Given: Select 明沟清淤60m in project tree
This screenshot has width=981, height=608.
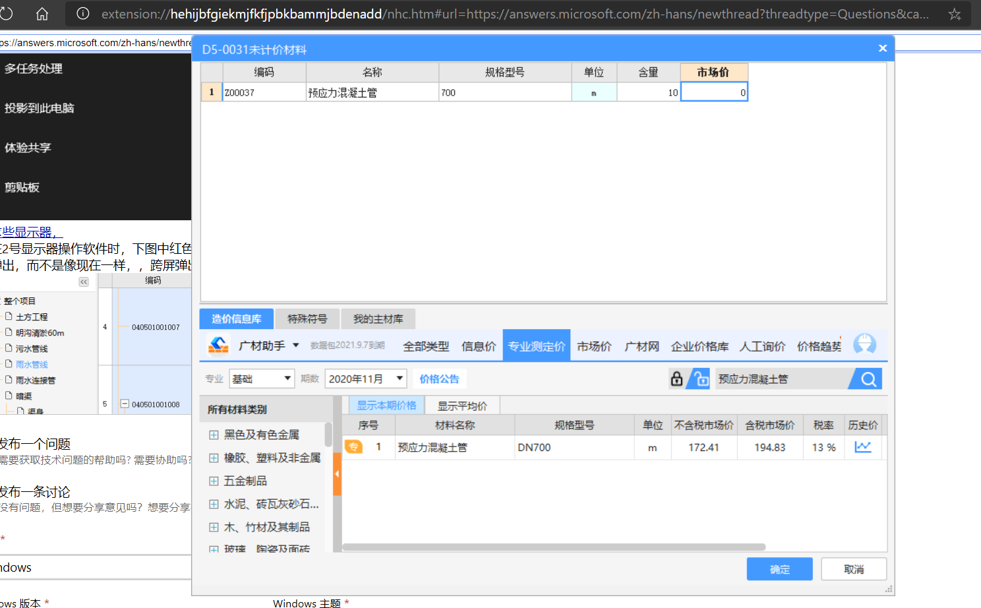Looking at the screenshot, I should coord(40,332).
